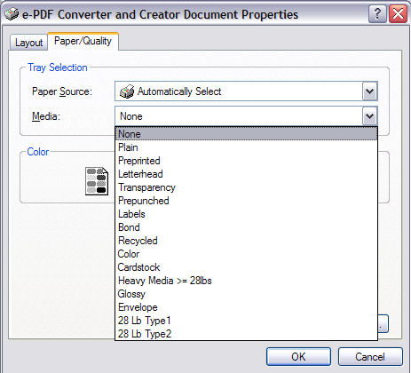Select Cardstock media type
Viewport: 411px width, 373px height.
(x=246, y=267)
